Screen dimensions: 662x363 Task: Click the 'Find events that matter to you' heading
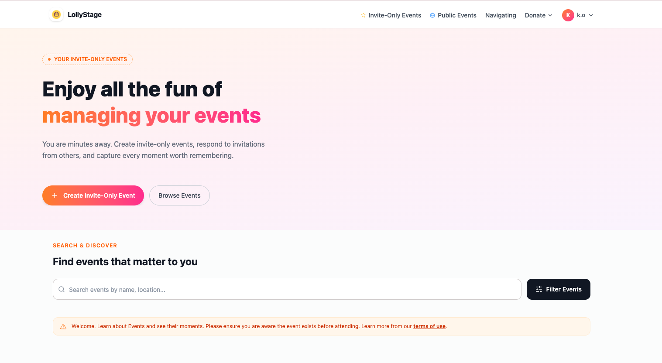point(125,262)
